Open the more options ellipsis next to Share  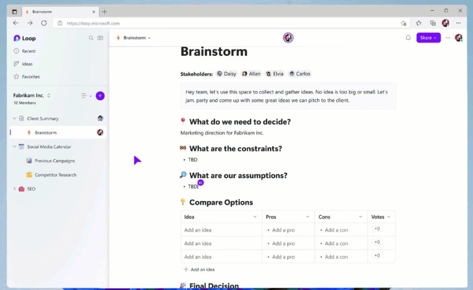pos(448,38)
